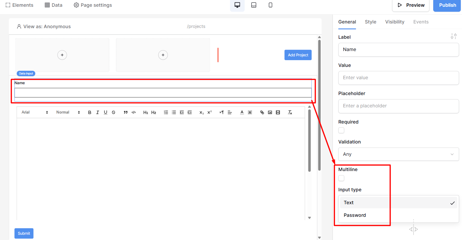This screenshot has width=462, height=240.
Task: Select the tablet viewport icon
Action: click(254, 5)
